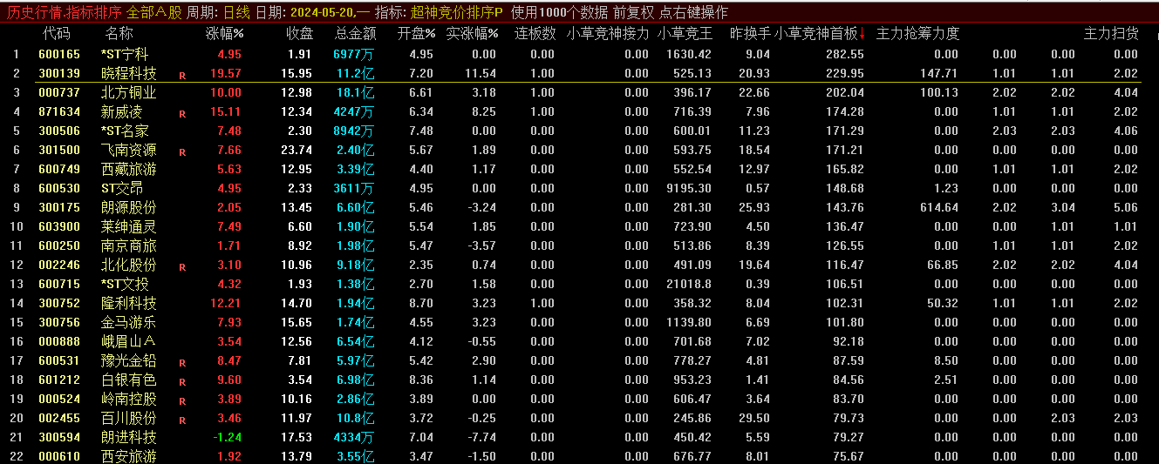1159x464 pixels.
Task: Select the 莱绅通灵 stock name
Action: (x=129, y=226)
